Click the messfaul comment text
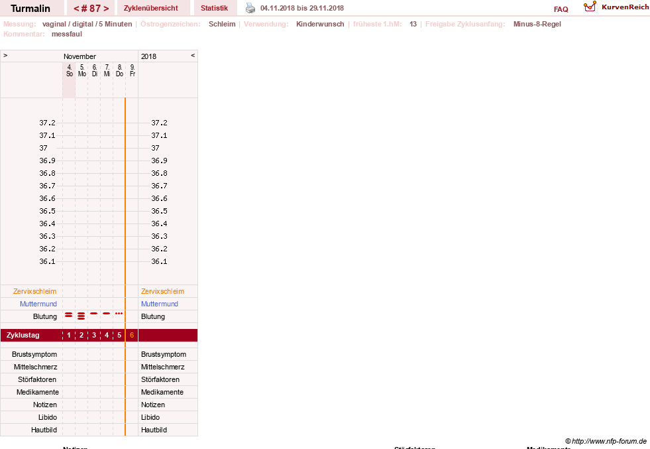 (67, 34)
